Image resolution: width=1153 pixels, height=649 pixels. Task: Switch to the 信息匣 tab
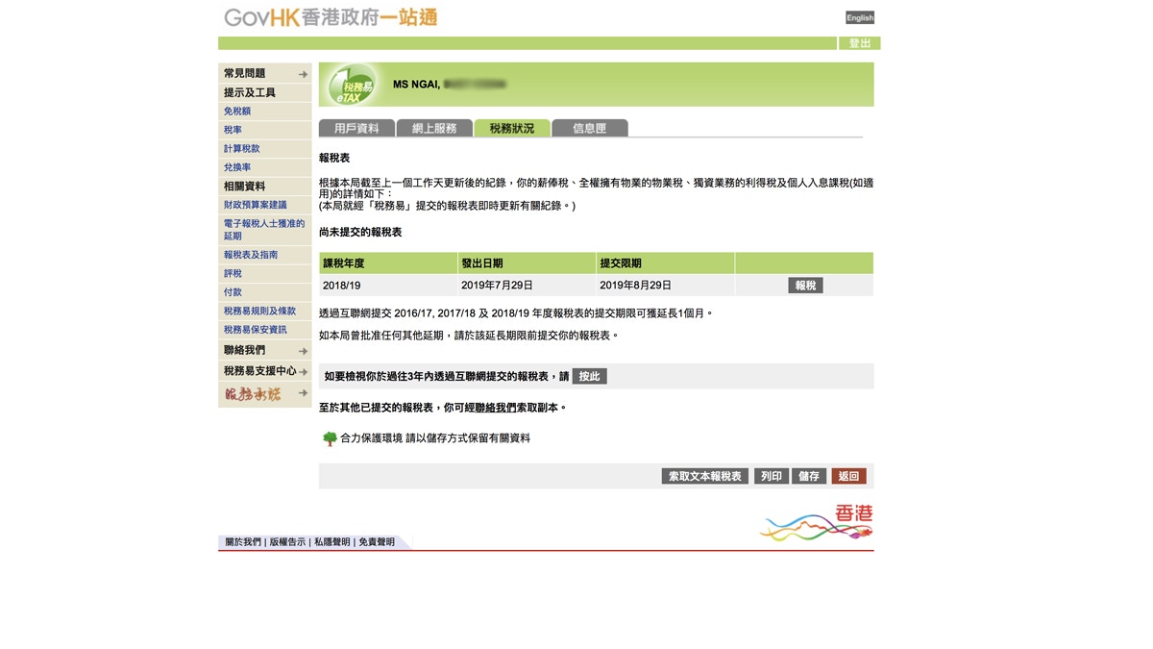click(x=590, y=127)
